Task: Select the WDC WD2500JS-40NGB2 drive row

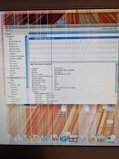Action: 74,38
